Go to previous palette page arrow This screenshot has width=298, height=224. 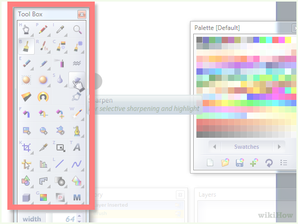pos(215,147)
